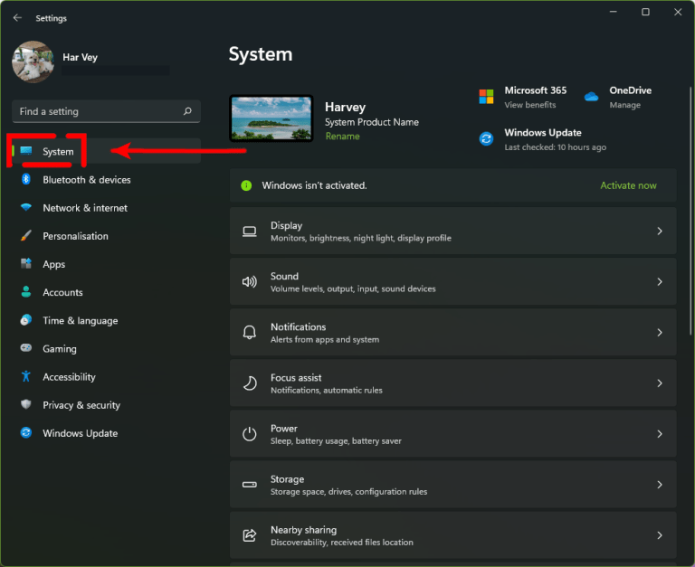Click the Rename link under Harvey

point(343,137)
